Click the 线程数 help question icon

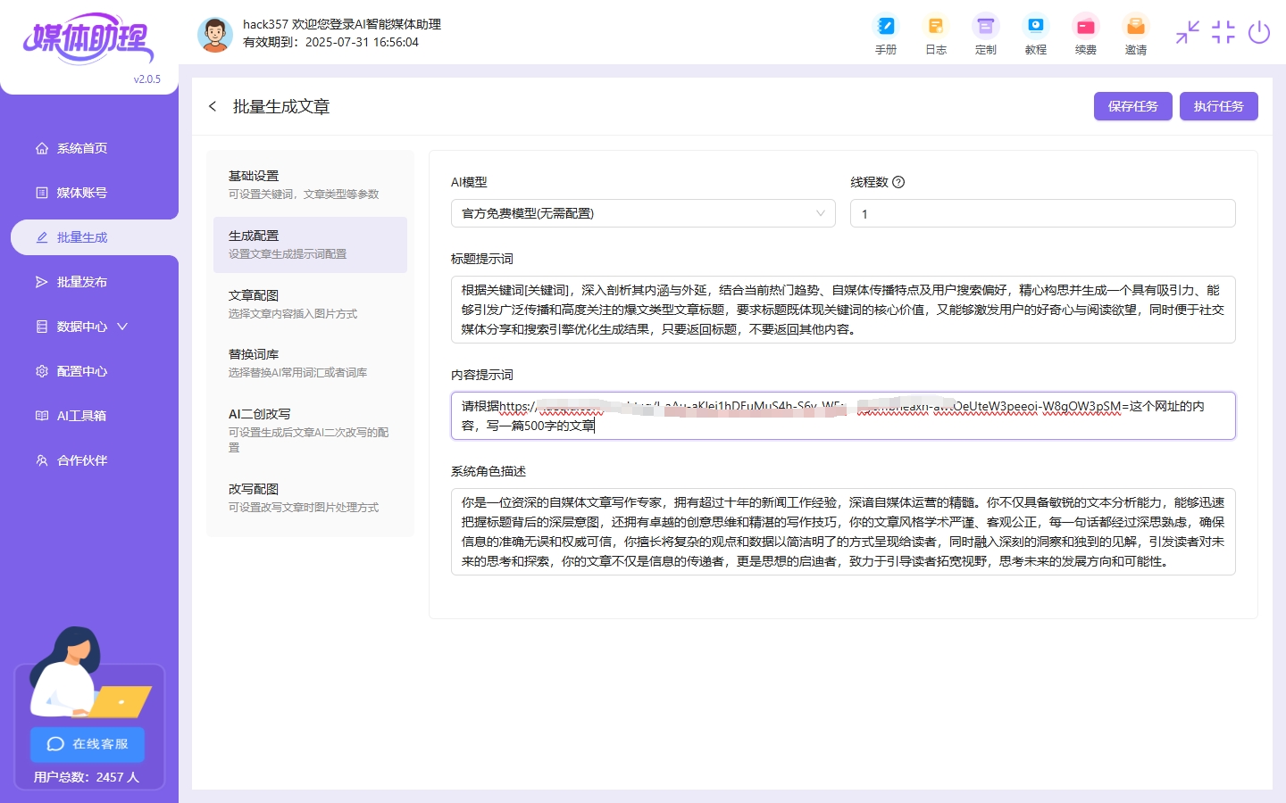pyautogui.click(x=898, y=182)
